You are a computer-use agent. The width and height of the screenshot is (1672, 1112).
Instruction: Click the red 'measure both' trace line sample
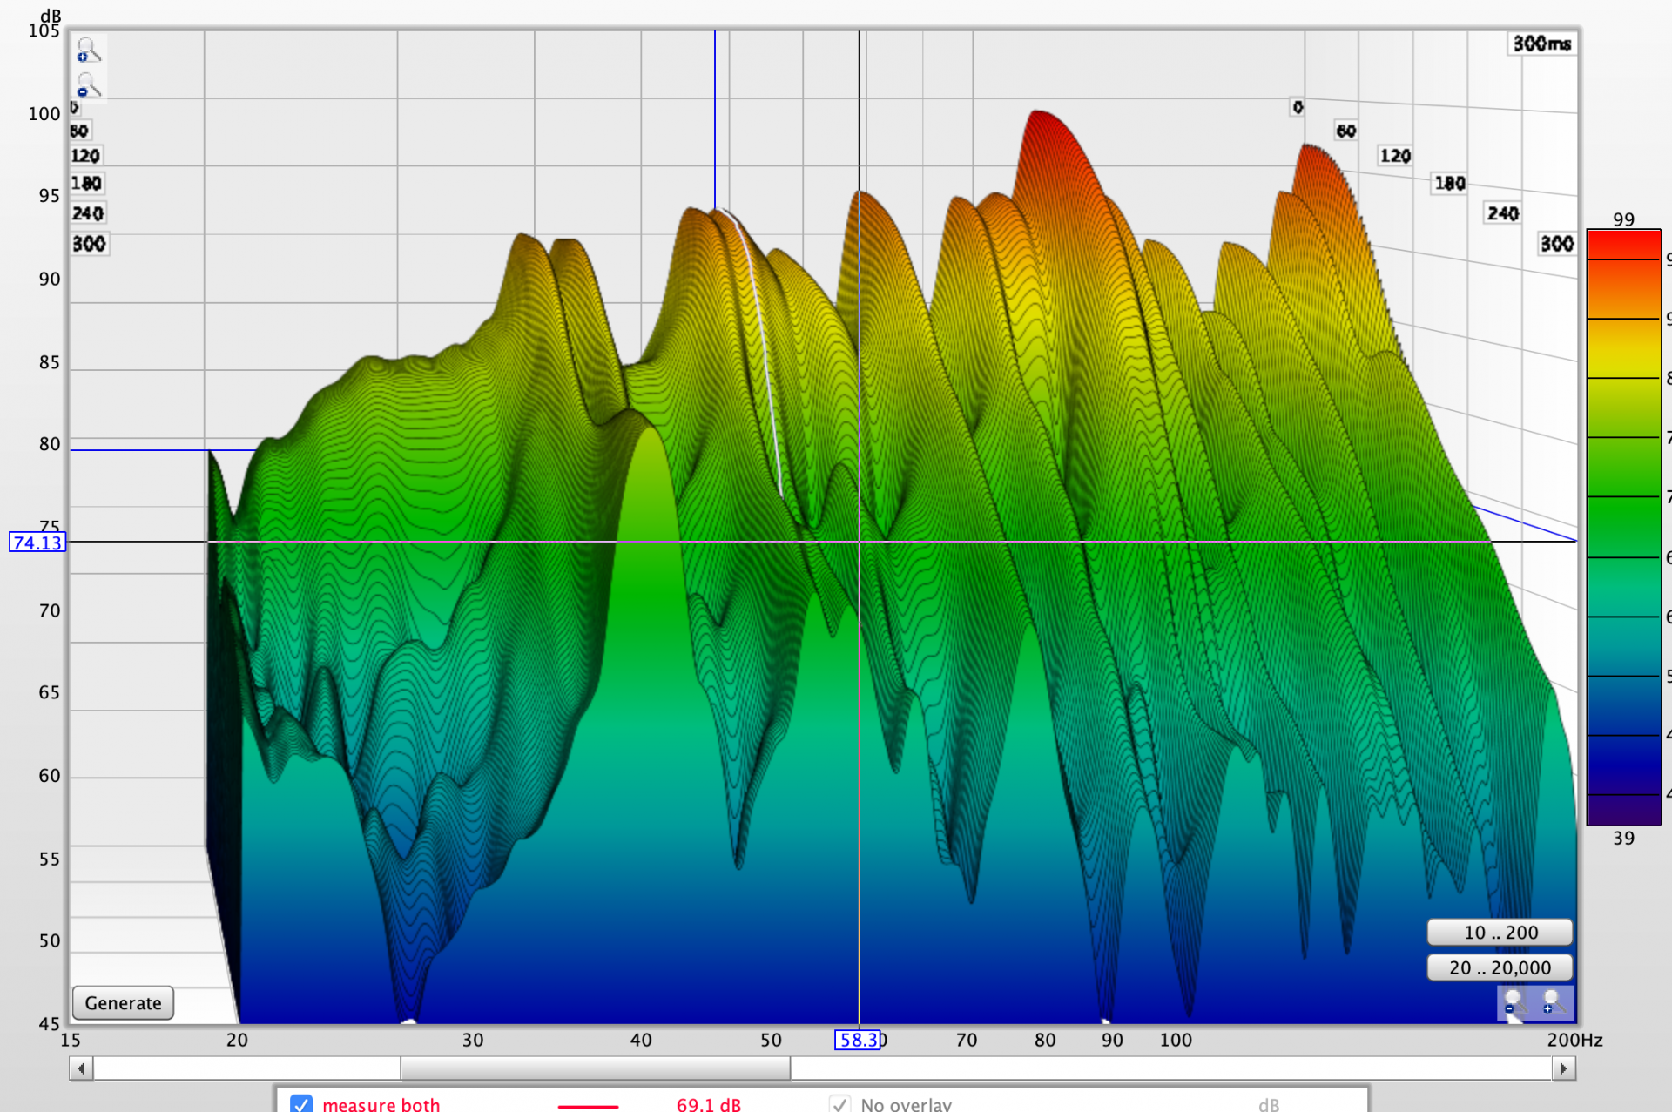588,1106
